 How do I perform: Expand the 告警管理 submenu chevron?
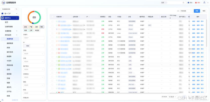click(x=17, y=31)
